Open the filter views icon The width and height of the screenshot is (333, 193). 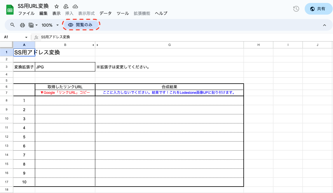point(31,25)
